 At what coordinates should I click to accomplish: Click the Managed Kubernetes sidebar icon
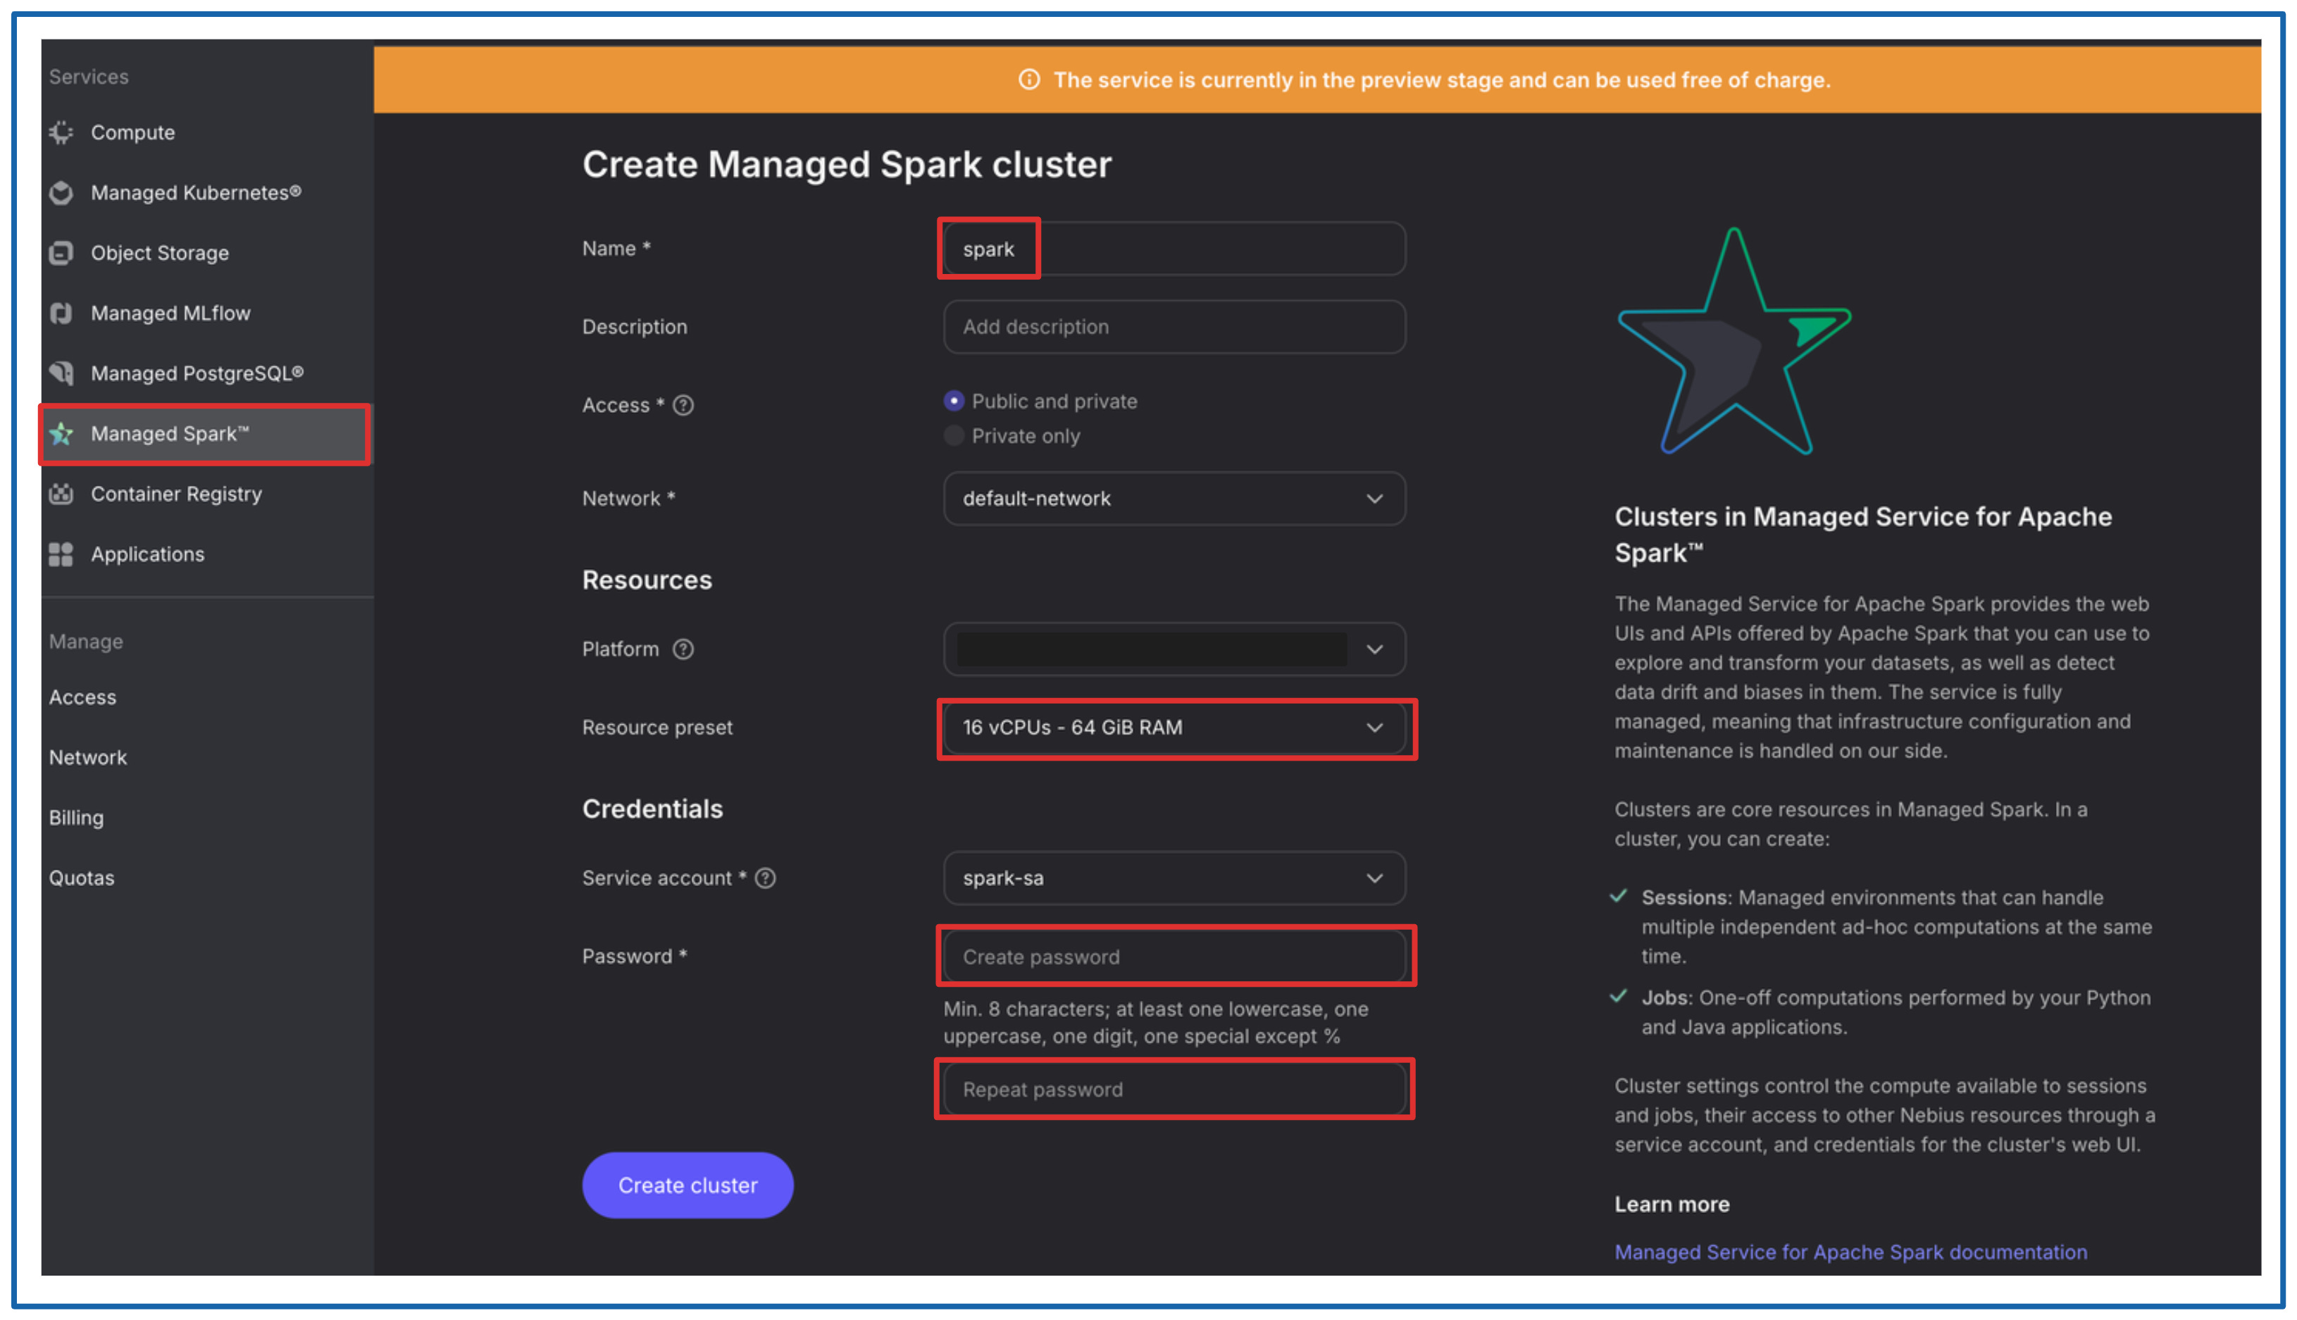point(61,192)
